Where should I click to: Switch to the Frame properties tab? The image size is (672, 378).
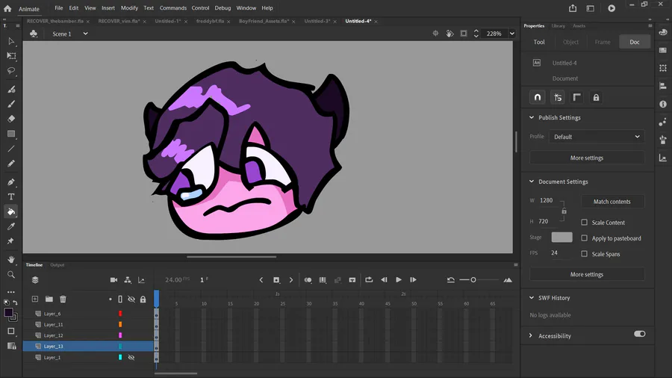click(x=602, y=42)
